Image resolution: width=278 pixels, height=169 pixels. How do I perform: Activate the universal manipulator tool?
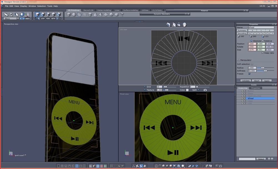pos(22,14)
